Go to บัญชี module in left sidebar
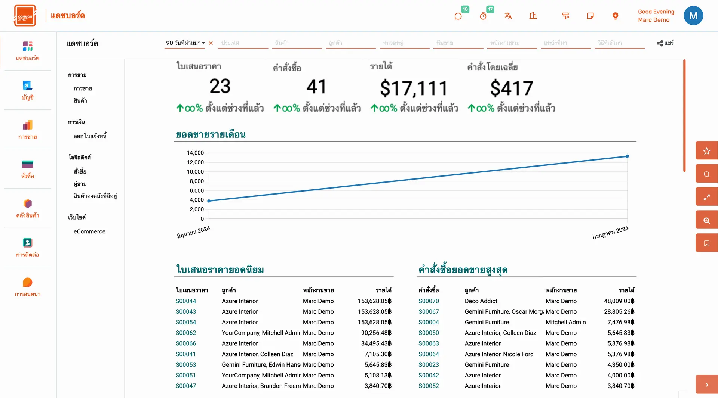Viewport: 718px width, 398px height. click(28, 90)
